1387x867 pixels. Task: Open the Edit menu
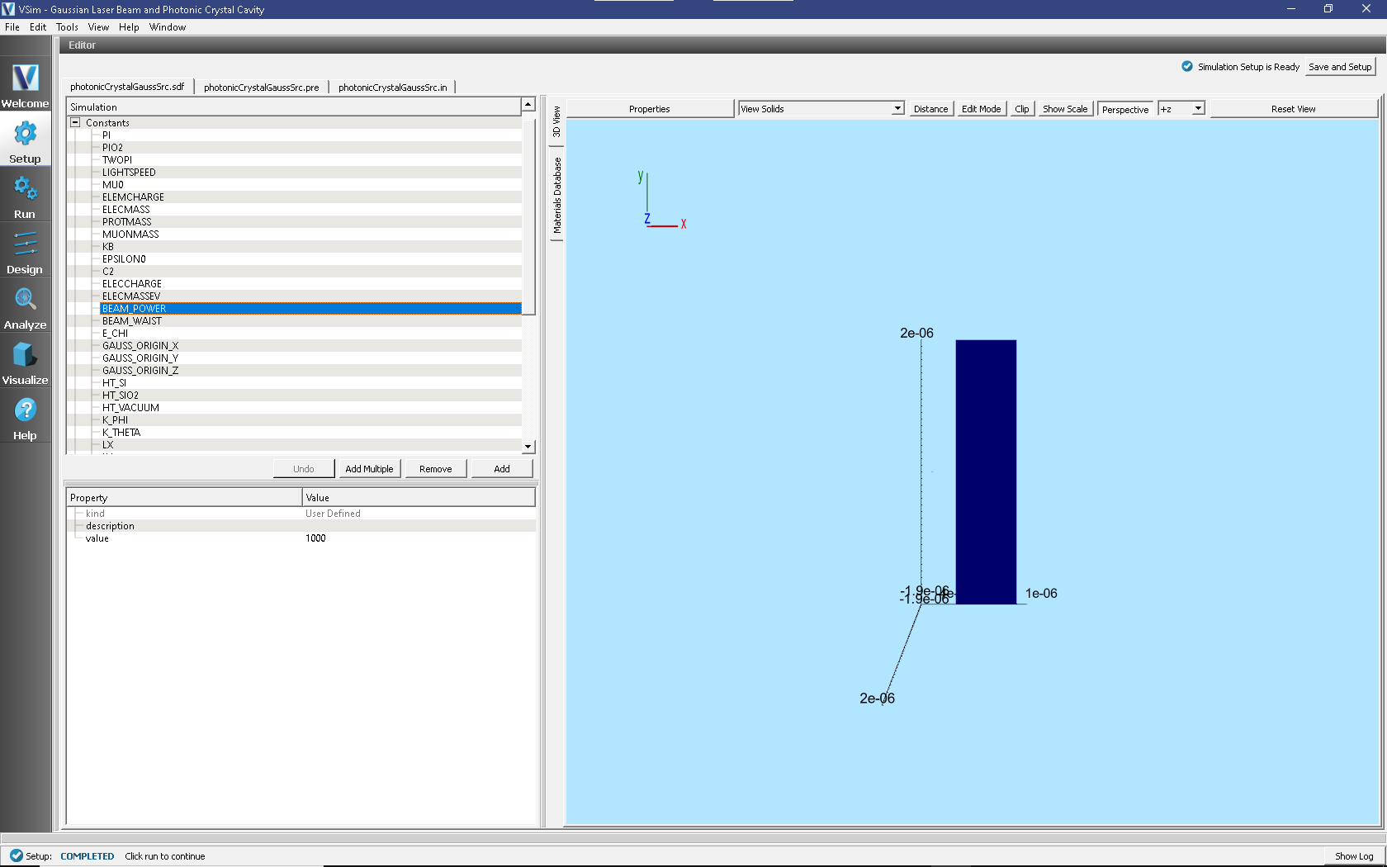pos(38,26)
